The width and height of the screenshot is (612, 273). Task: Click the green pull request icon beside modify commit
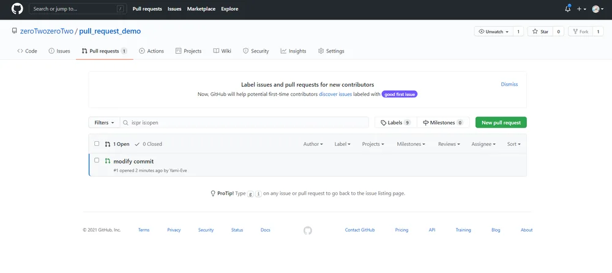tap(108, 161)
